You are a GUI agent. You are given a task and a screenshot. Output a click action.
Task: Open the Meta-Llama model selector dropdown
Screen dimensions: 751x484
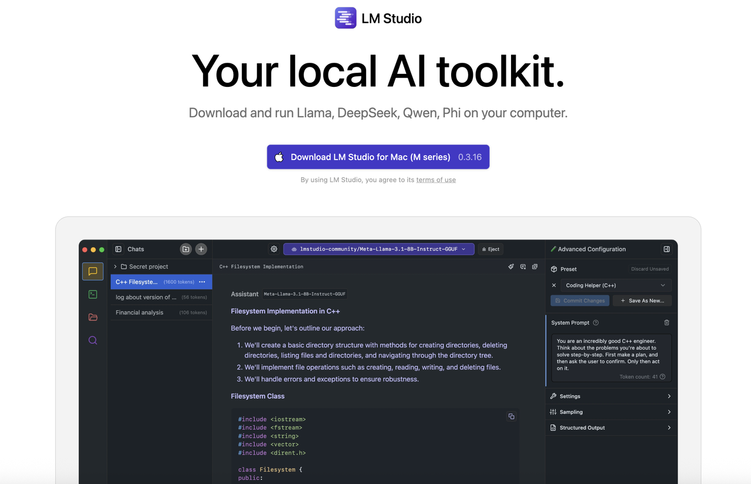pyautogui.click(x=378, y=249)
